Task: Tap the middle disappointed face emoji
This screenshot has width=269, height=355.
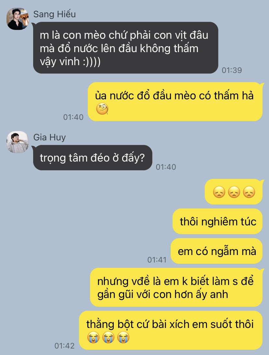Action: tap(234, 192)
